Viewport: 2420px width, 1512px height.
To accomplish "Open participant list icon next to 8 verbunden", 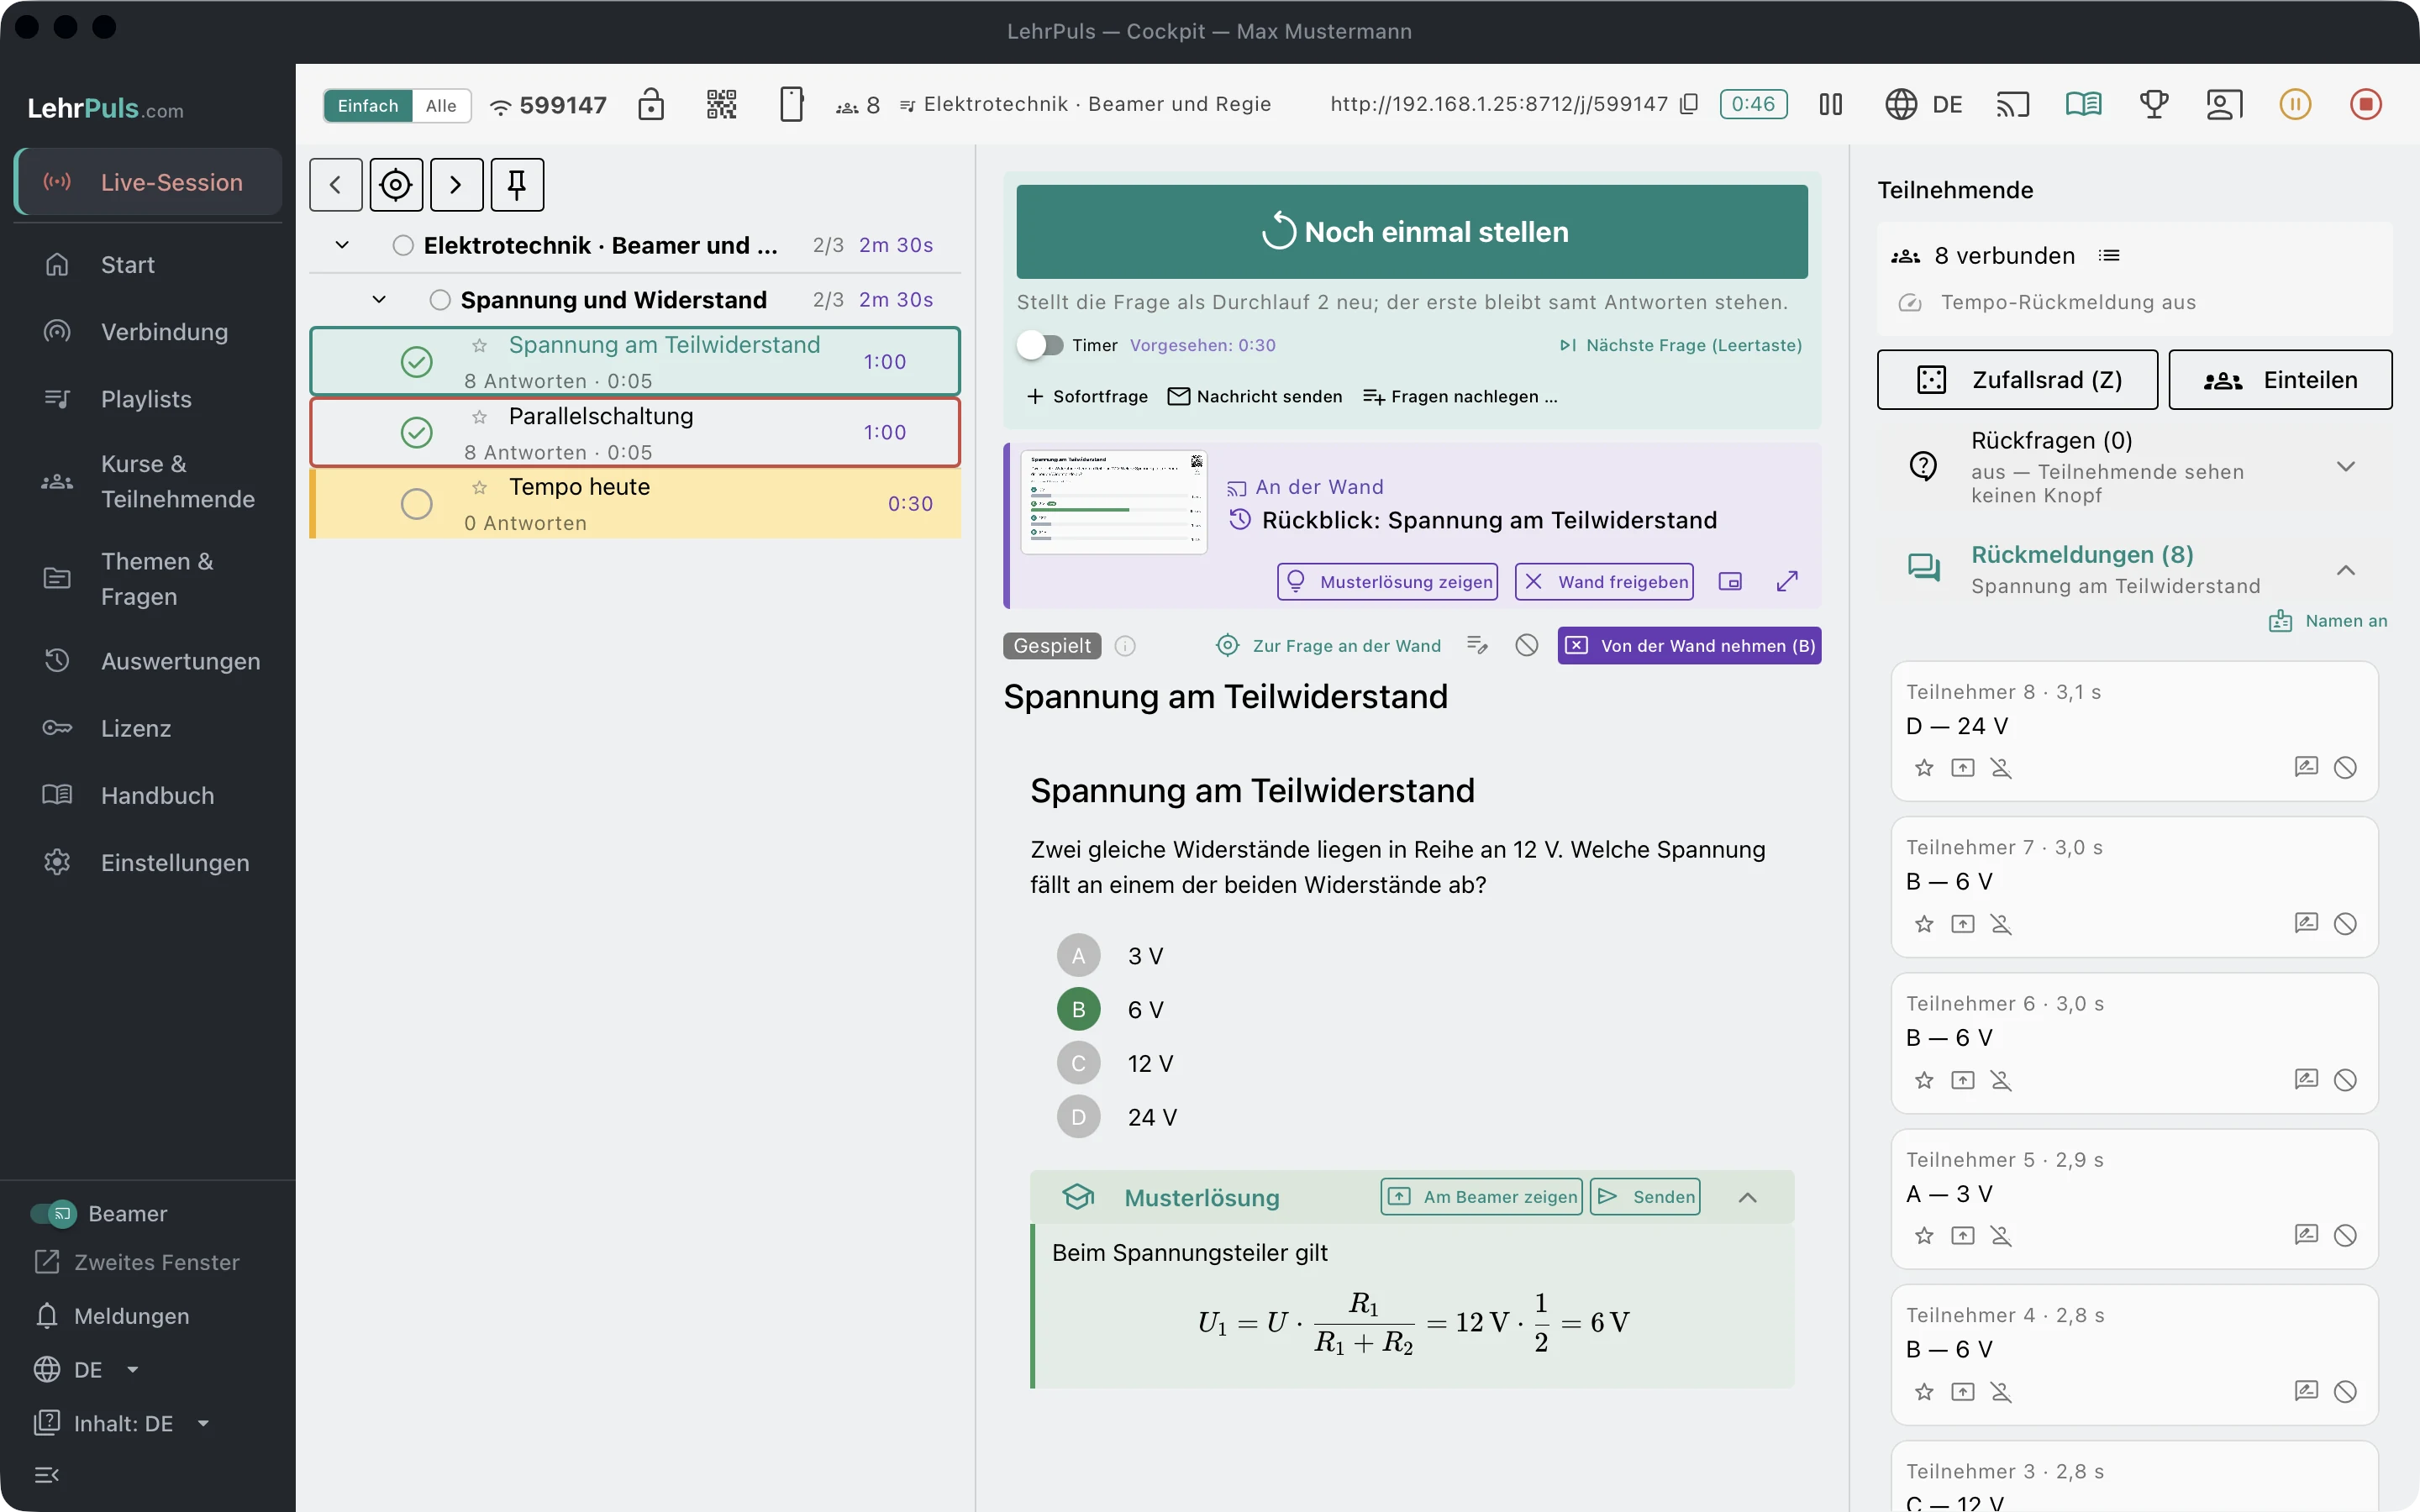I will tap(2109, 256).
